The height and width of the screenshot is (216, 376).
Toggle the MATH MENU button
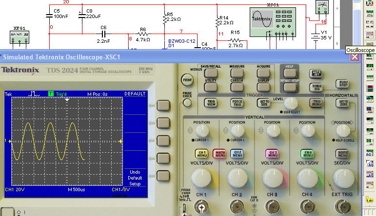click(x=219, y=154)
